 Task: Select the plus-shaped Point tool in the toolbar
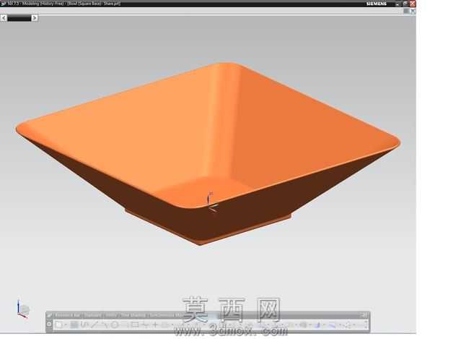pyautogui.click(x=155, y=325)
